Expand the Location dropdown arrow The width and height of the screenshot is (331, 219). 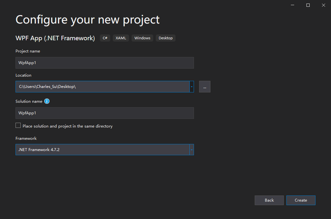tap(192, 87)
